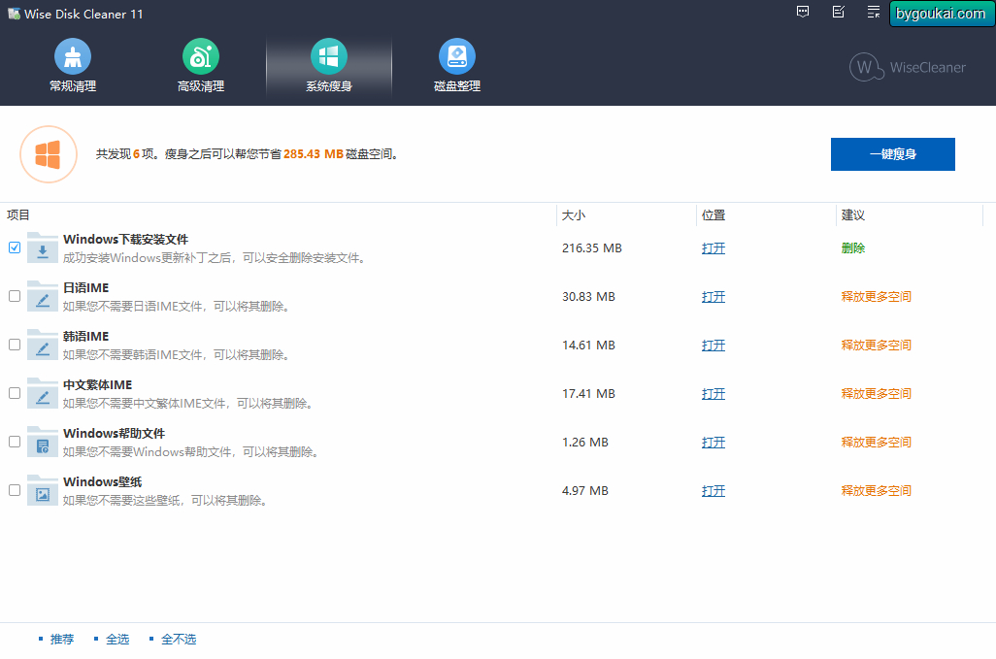Click the Windows帮助文件 folder icon
The image size is (996, 659).
click(x=43, y=443)
